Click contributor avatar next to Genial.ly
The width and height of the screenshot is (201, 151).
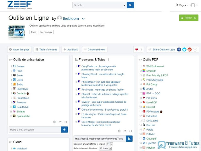pos(28,94)
